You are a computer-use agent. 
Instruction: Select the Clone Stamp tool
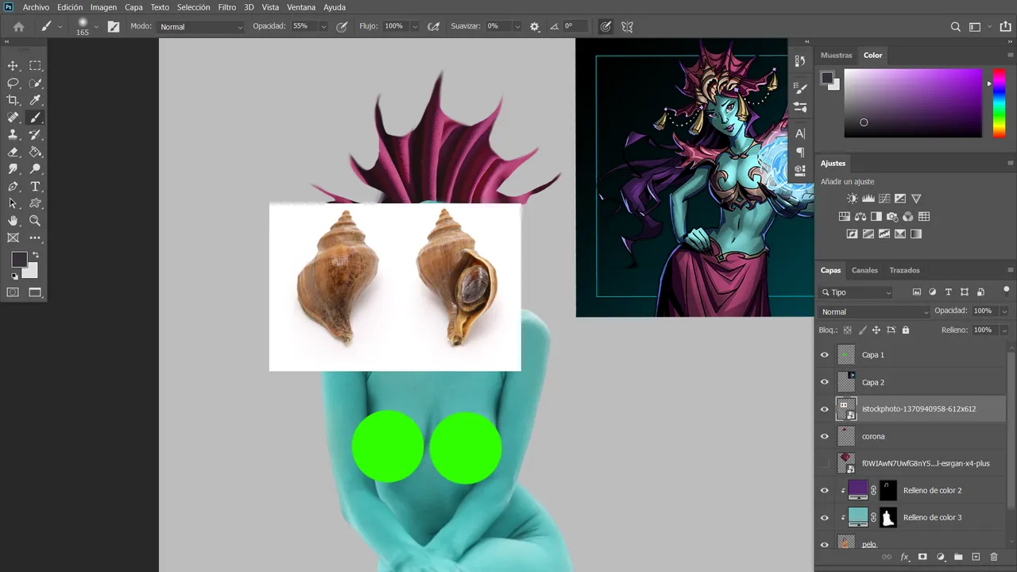(13, 135)
